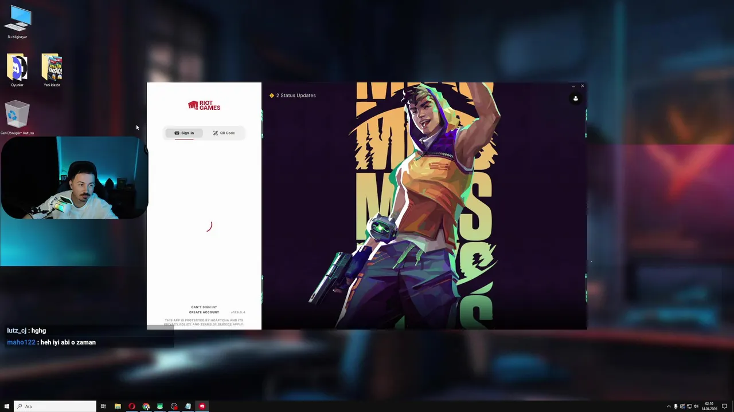Viewport: 734px width, 412px height.
Task: Open Google Chrome from the taskbar
Action: pos(146,406)
